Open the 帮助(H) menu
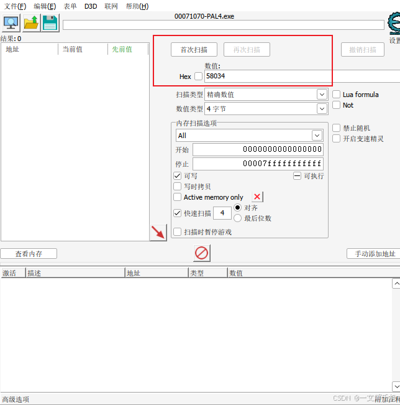 (137, 6)
